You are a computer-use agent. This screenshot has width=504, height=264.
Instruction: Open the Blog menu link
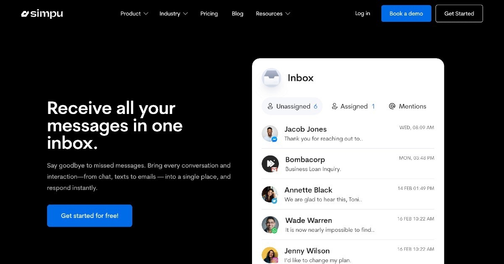pyautogui.click(x=237, y=14)
